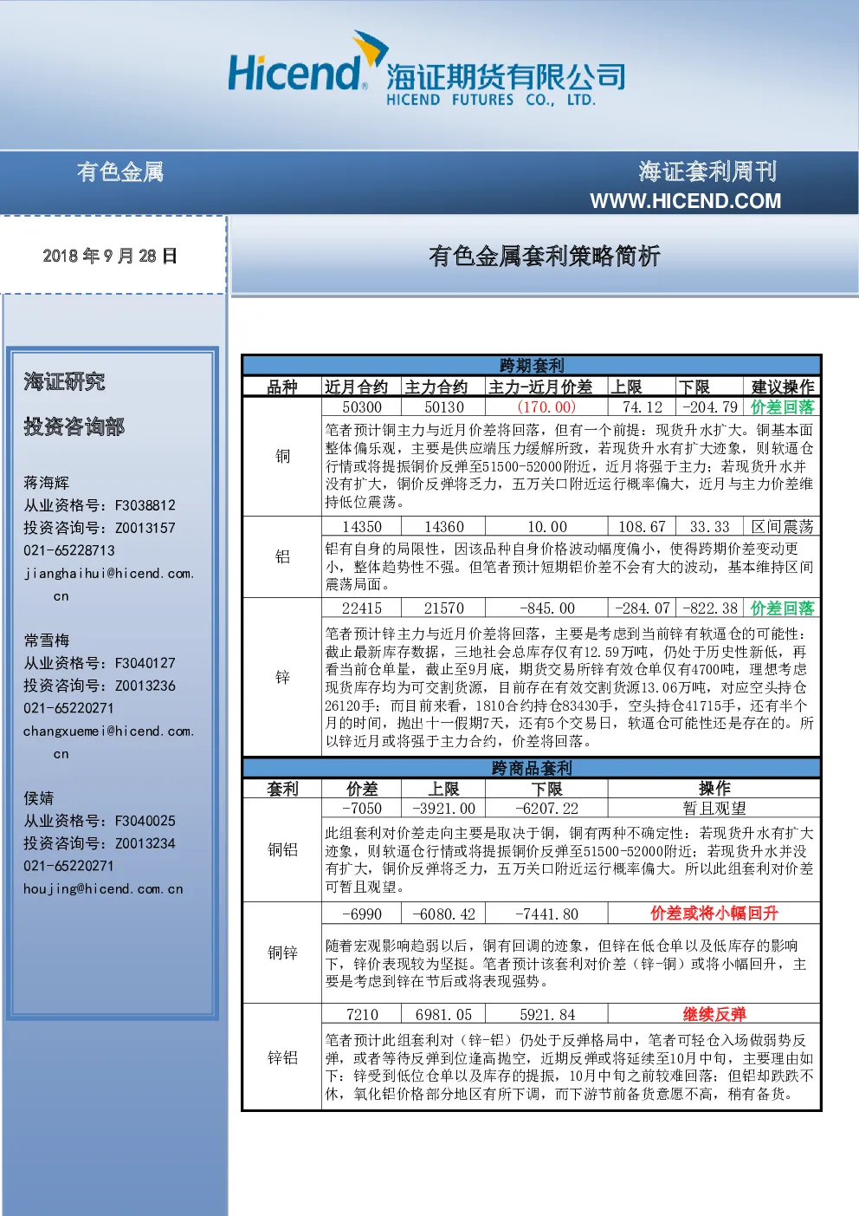Click consulting number Z0013236
This screenshot has width=859, height=1216.
145,686
